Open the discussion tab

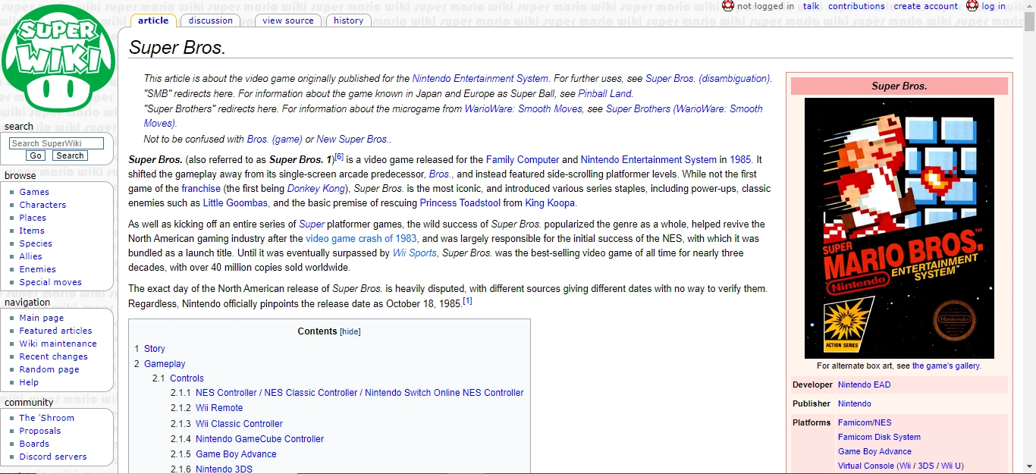tap(211, 20)
